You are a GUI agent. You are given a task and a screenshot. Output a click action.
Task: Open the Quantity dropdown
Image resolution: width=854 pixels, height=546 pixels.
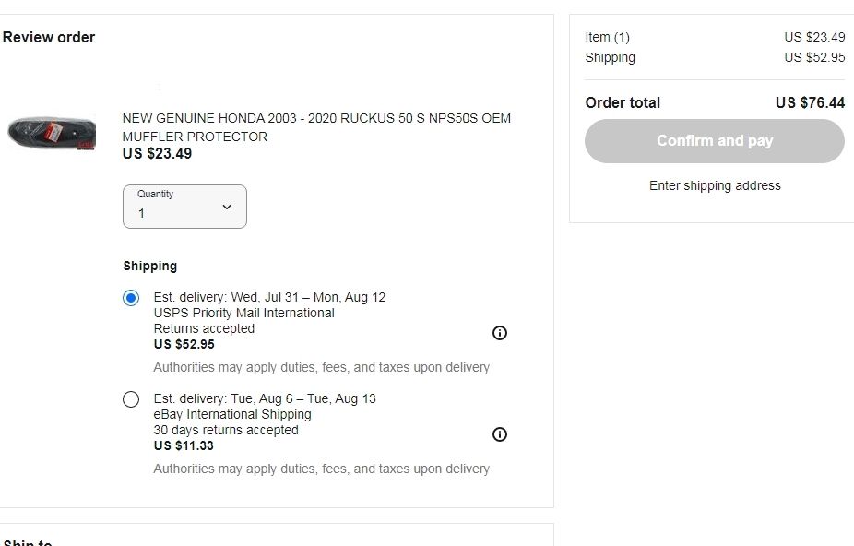[184, 207]
